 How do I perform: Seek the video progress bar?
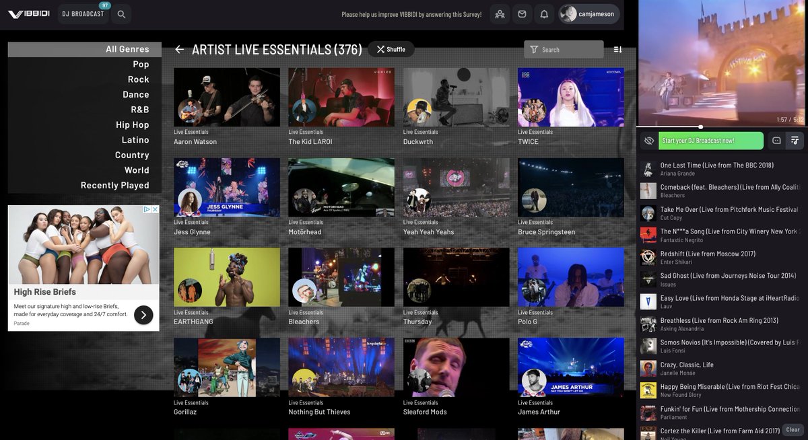pos(722,126)
